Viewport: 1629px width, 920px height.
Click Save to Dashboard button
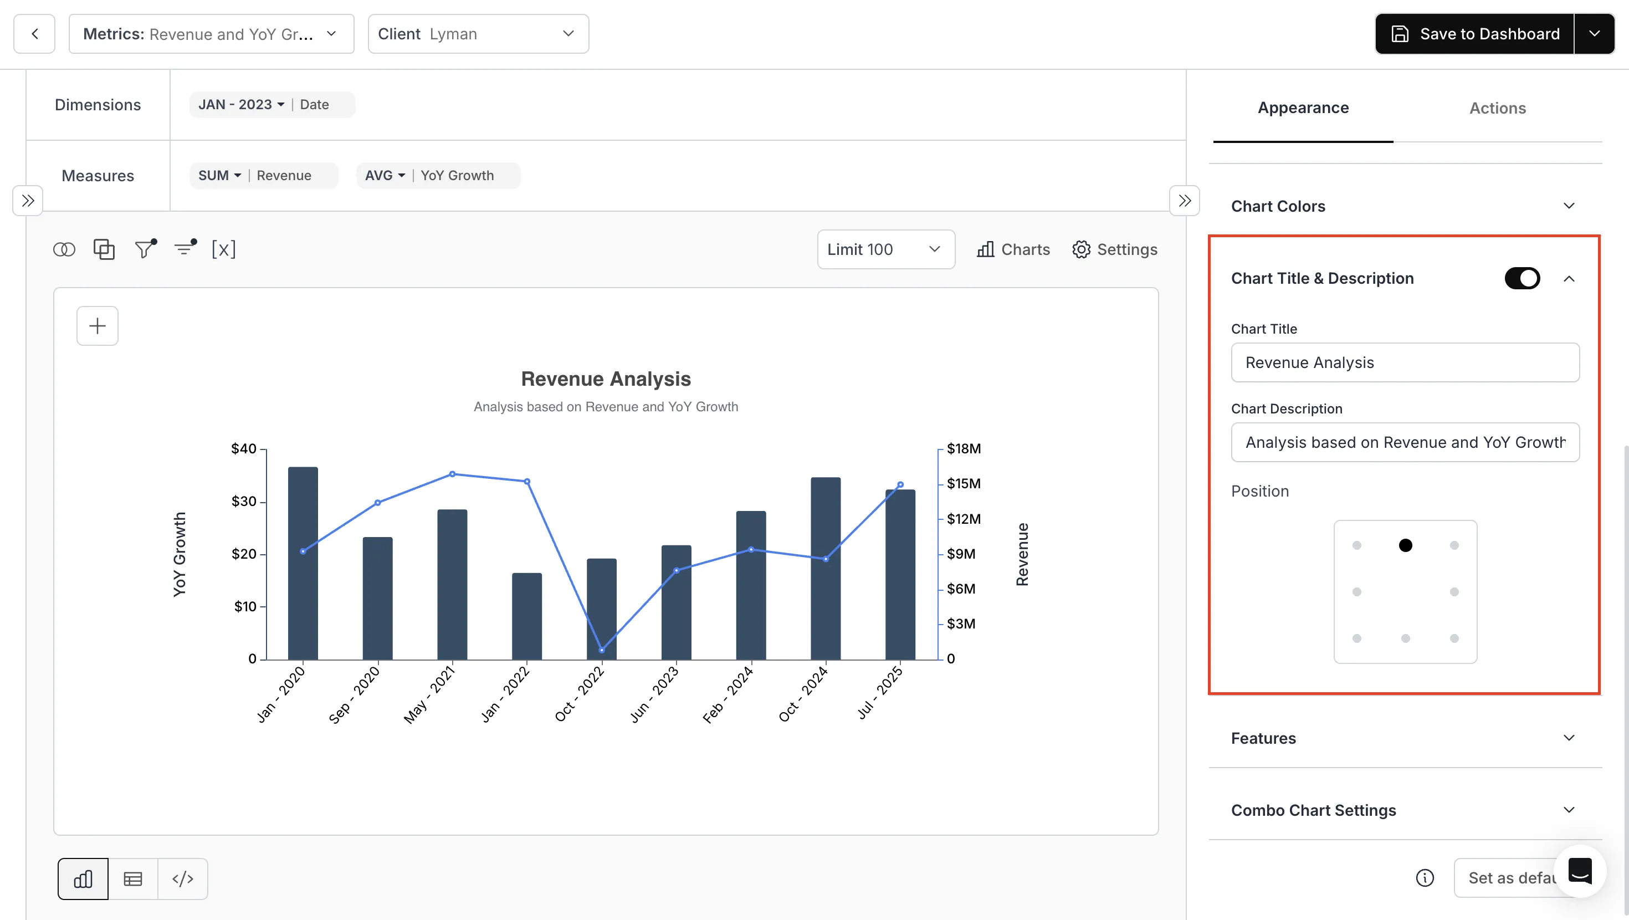point(1475,34)
